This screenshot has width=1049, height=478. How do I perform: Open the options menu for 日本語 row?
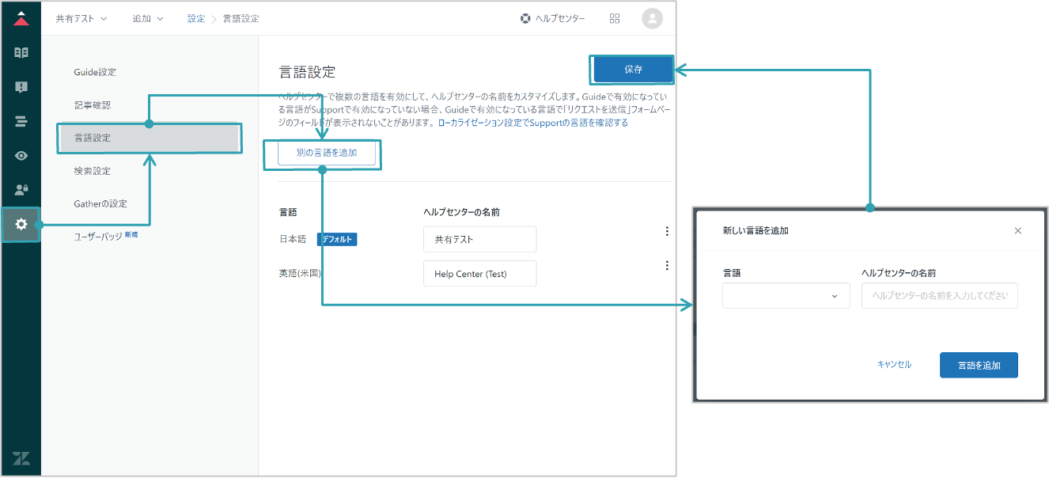667,231
